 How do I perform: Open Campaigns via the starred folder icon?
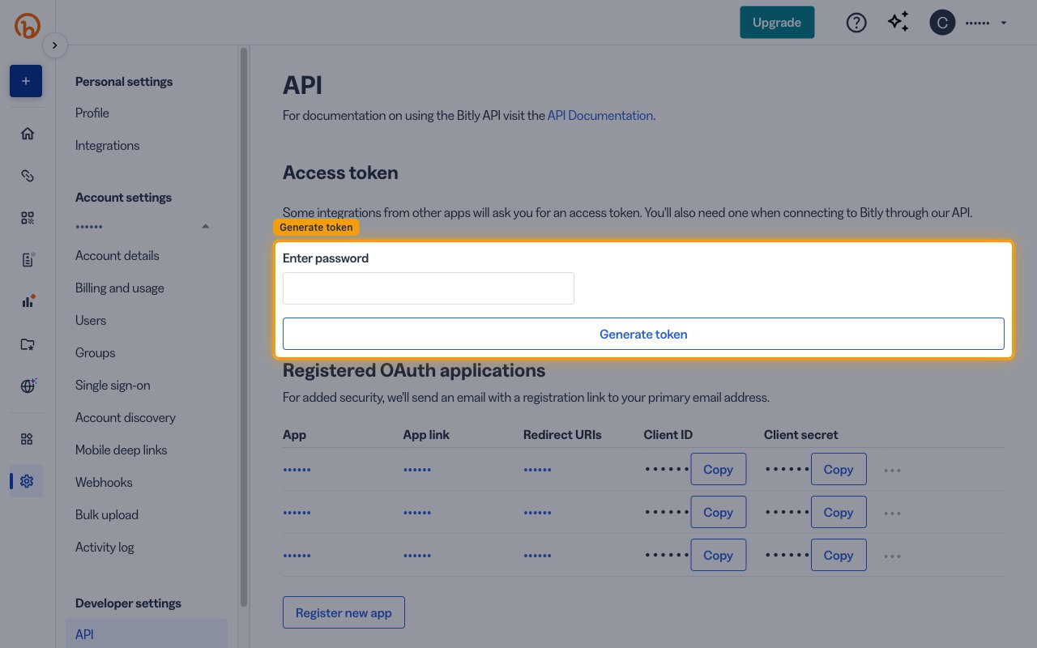click(x=28, y=344)
